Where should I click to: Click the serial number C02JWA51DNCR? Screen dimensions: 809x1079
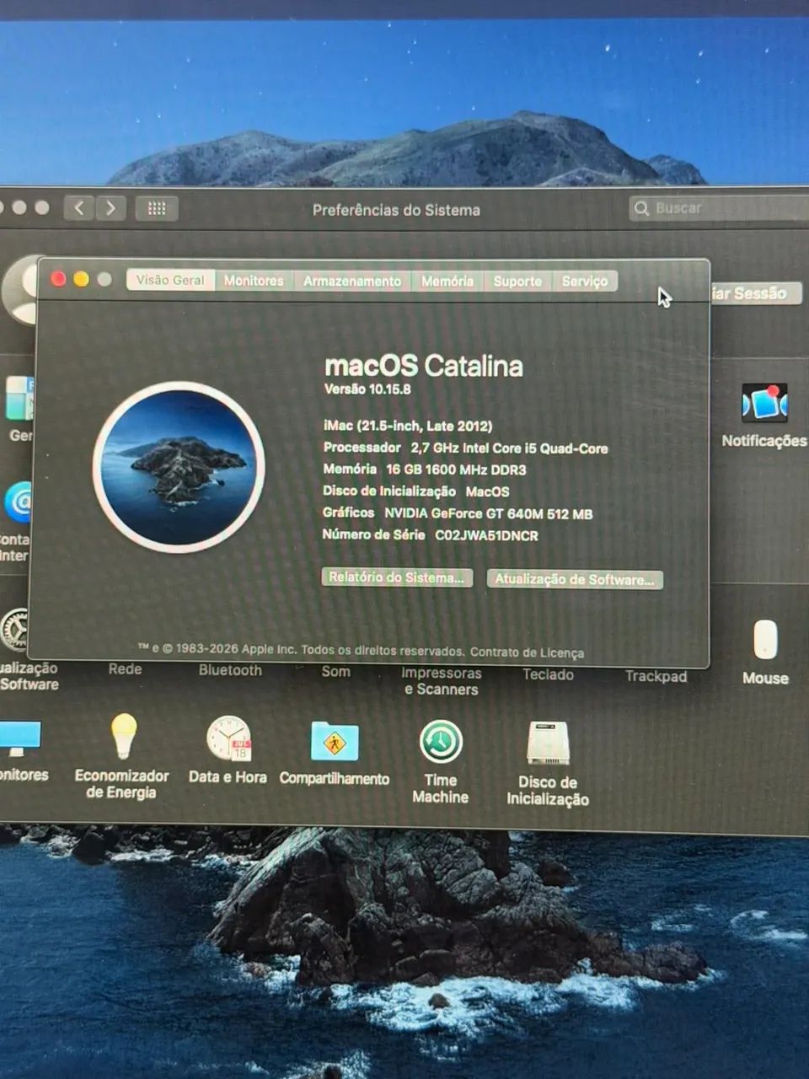tap(486, 535)
